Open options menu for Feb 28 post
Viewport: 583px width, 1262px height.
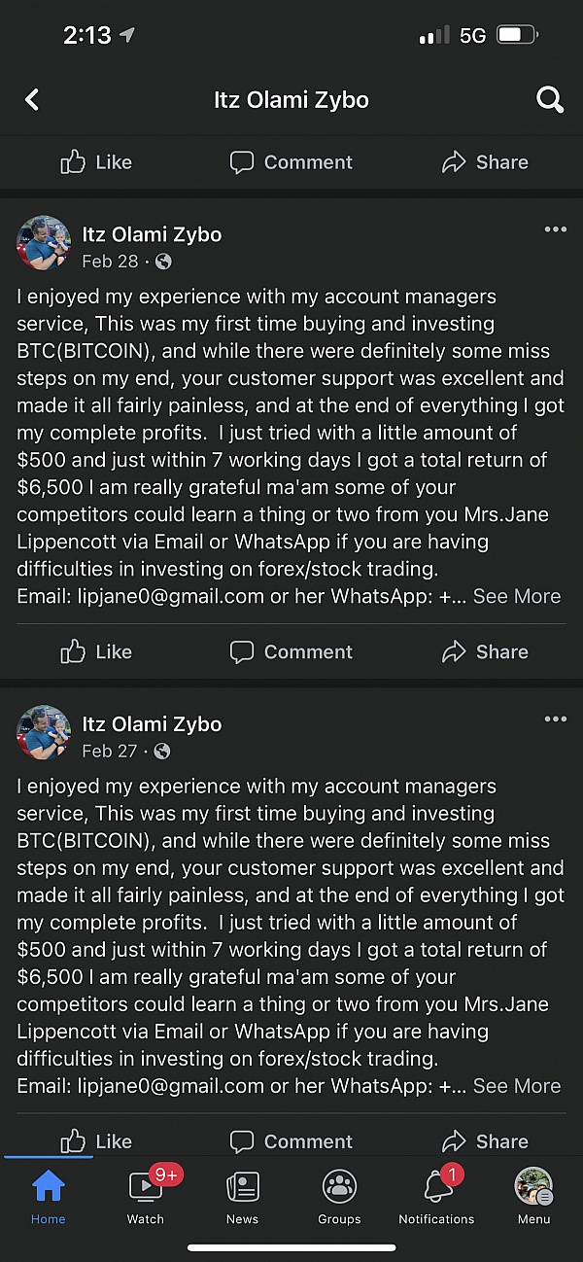point(555,229)
